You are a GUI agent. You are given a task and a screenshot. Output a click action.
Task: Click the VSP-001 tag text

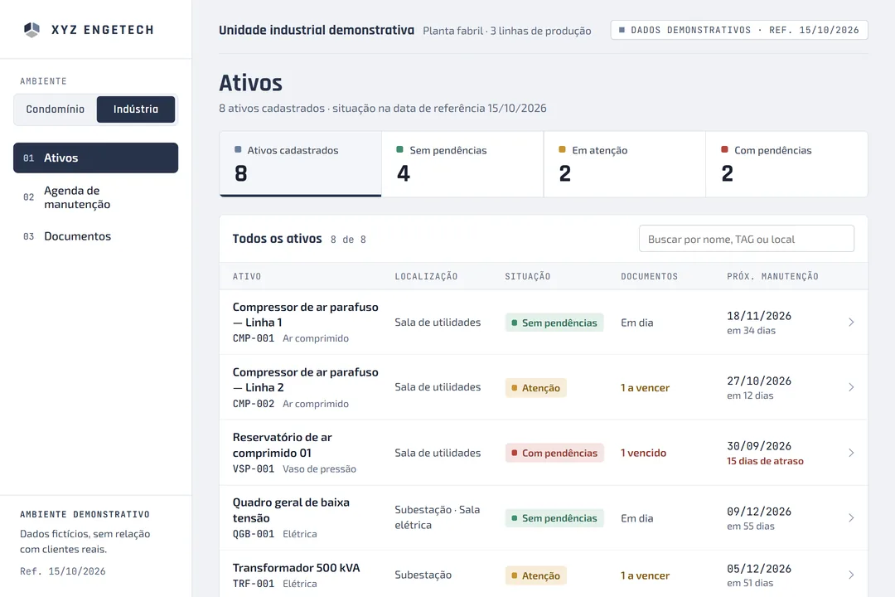[254, 469]
